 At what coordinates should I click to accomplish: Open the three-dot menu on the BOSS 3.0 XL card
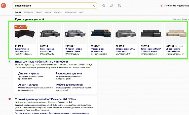[132, 54]
